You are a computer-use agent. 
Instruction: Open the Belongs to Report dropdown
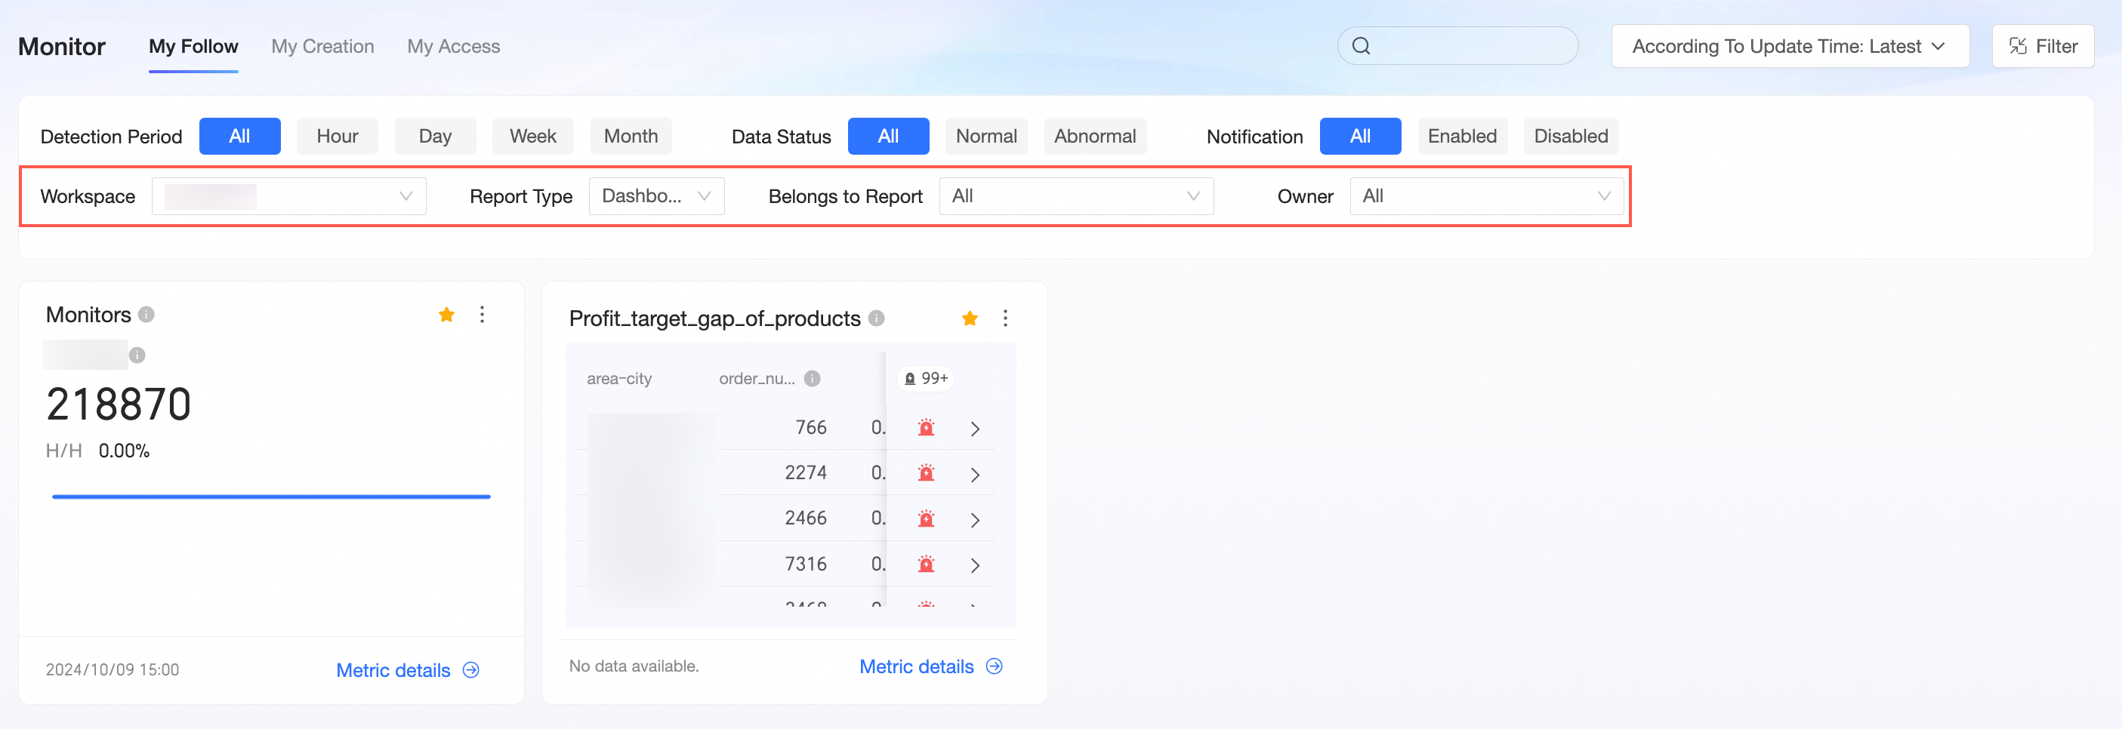(x=1076, y=195)
